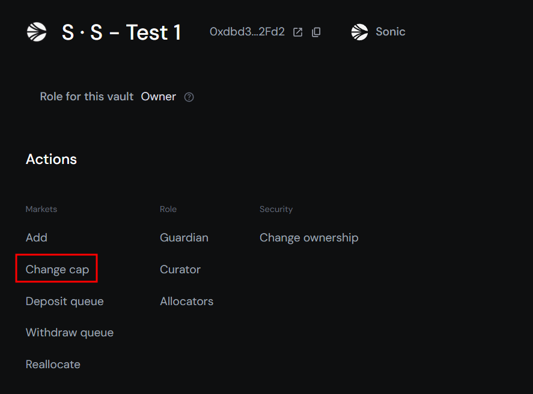Copy the vault address to clipboard
533x394 pixels.
(316, 32)
